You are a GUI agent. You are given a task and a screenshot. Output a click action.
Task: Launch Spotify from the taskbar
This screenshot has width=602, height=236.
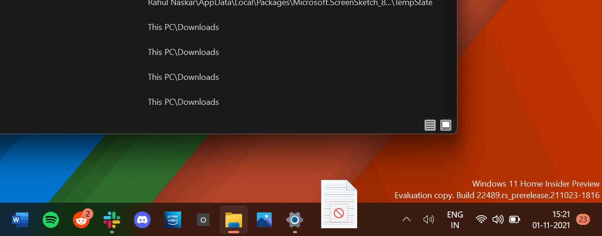pos(51,219)
